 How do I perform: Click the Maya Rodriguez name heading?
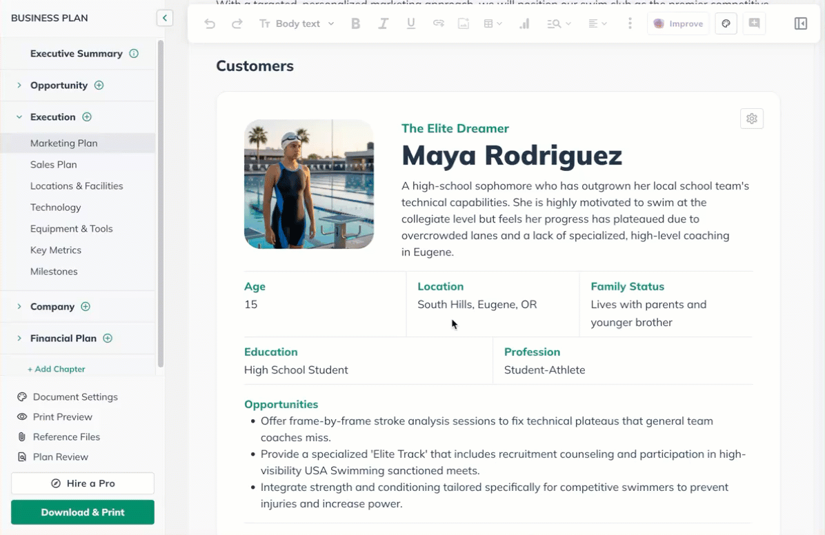tap(511, 155)
